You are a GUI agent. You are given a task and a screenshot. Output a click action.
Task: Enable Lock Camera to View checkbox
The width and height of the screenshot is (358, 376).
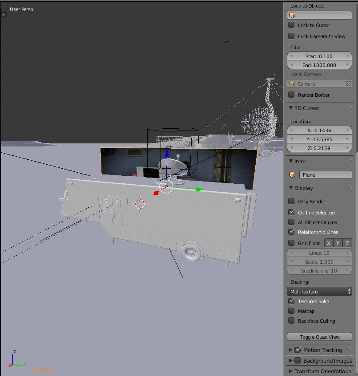tap(291, 36)
